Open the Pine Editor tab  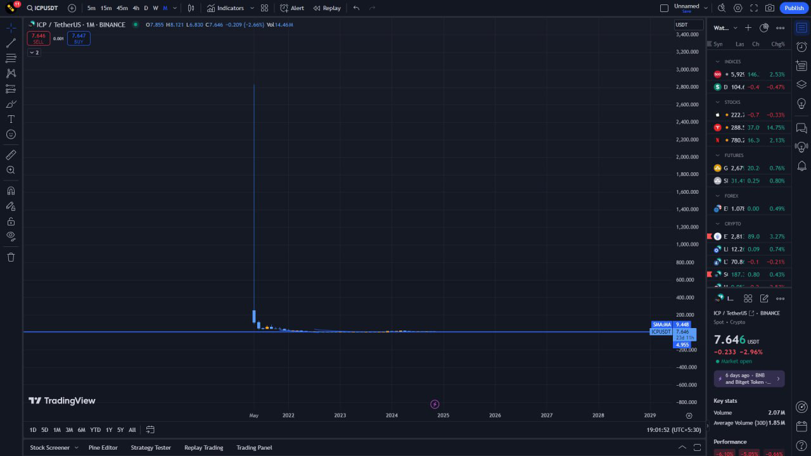pyautogui.click(x=103, y=448)
